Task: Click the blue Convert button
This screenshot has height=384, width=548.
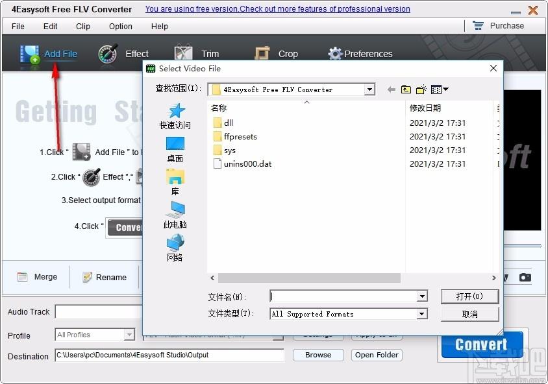Action: 482,344
